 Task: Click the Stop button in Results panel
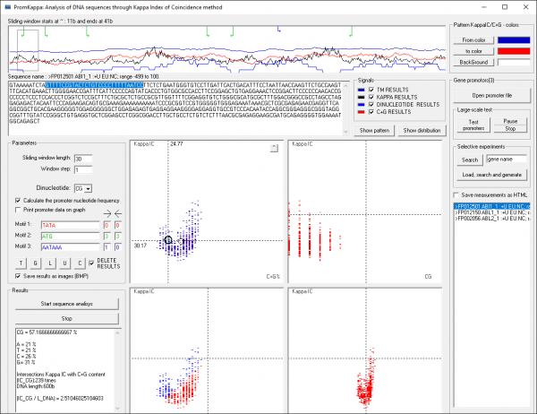(x=67, y=319)
